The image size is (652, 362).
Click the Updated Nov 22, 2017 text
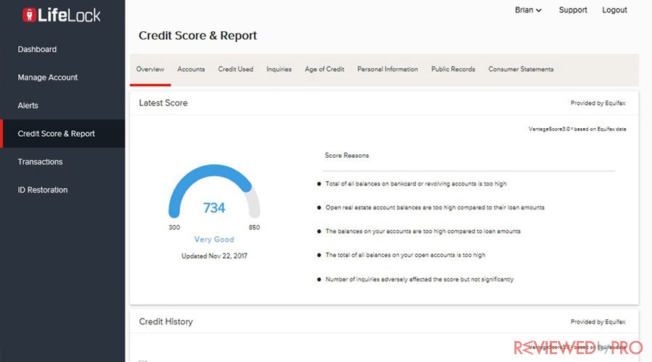(x=214, y=256)
